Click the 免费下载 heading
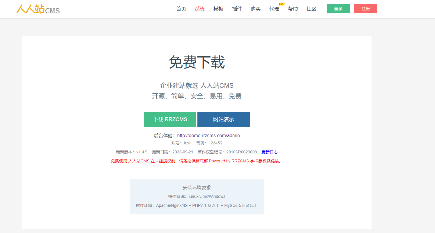The width and height of the screenshot is (435, 233). 197,62
